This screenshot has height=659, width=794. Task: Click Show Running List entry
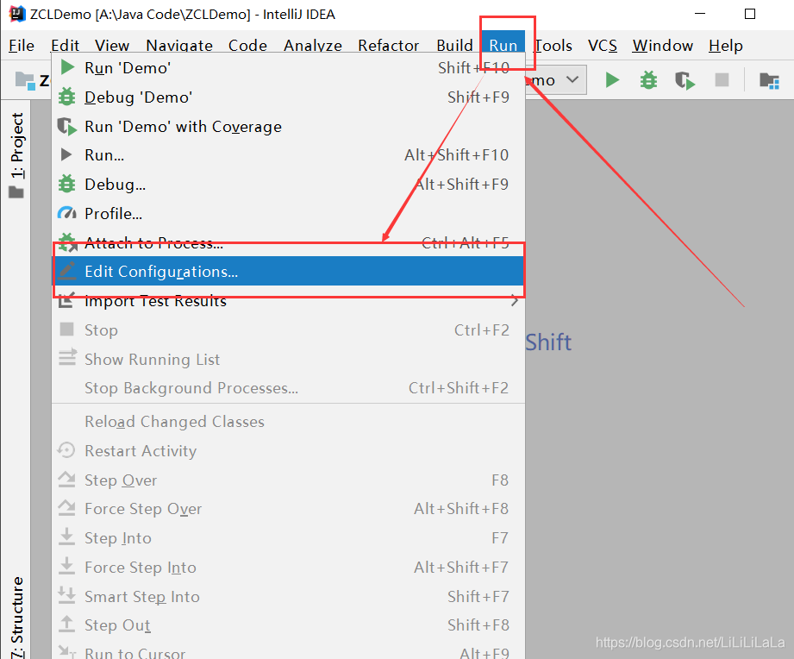pos(288,359)
